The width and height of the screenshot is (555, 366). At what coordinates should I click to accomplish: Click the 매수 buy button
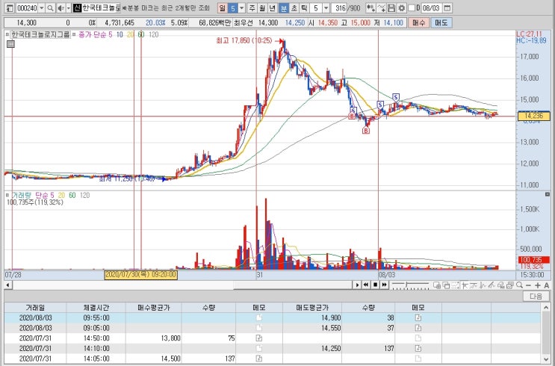(419, 22)
